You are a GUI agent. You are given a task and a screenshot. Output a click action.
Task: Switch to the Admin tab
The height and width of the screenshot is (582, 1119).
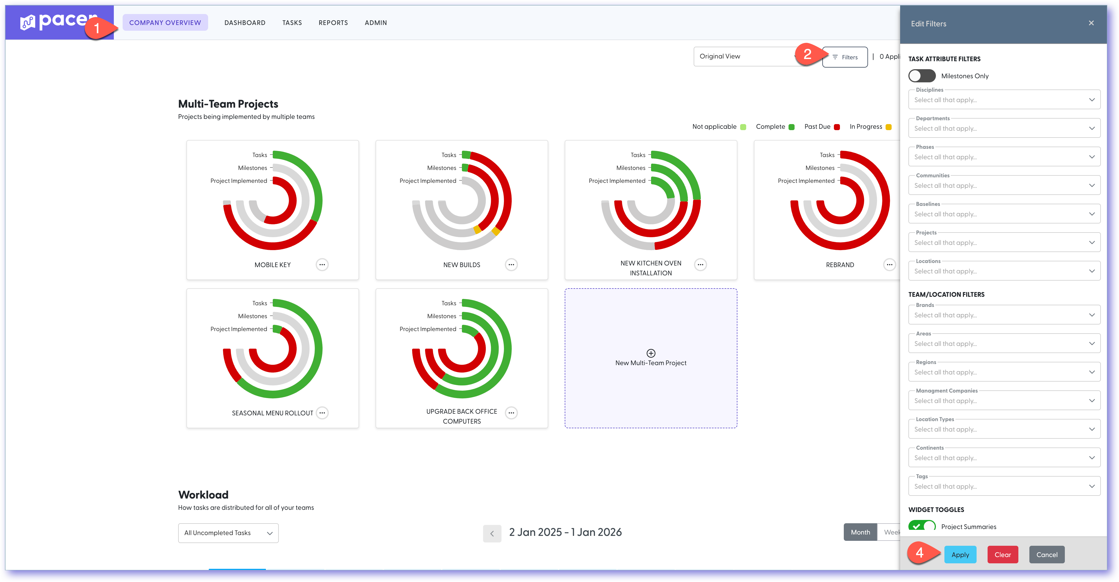pyautogui.click(x=376, y=23)
